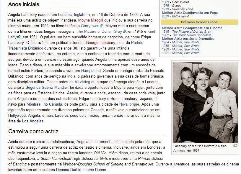The width and height of the screenshot is (241, 174).
Task: Click the 1969 Dear World entry
Action: pos(175,2)
